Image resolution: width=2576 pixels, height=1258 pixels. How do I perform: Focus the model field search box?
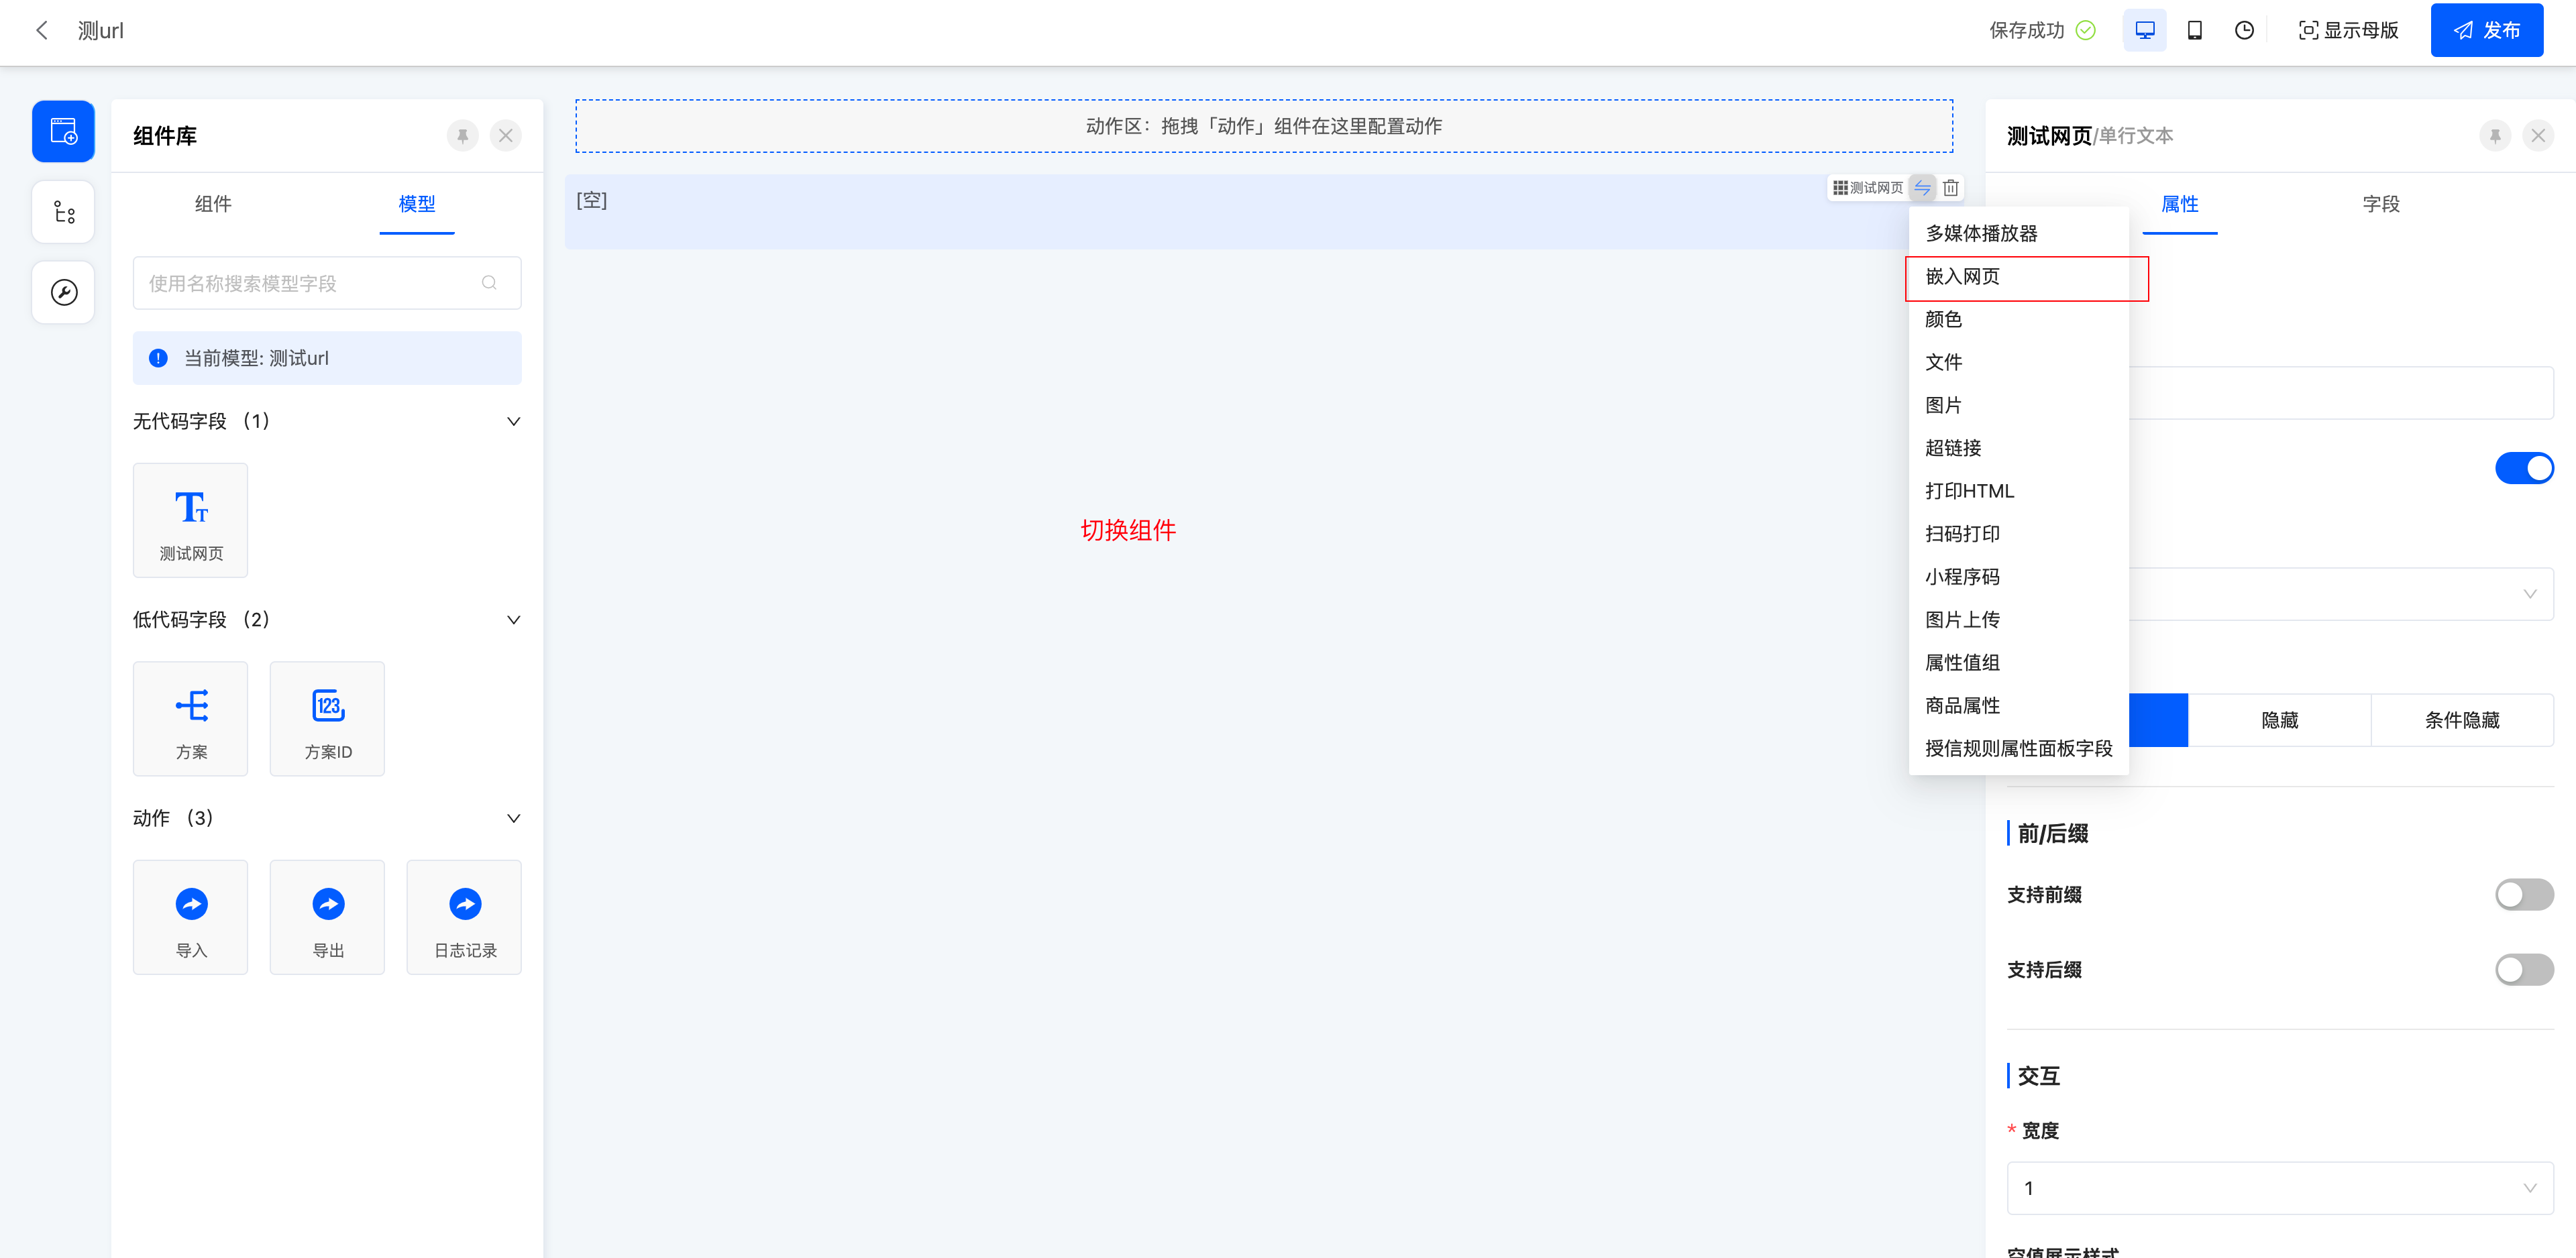pyautogui.click(x=327, y=283)
